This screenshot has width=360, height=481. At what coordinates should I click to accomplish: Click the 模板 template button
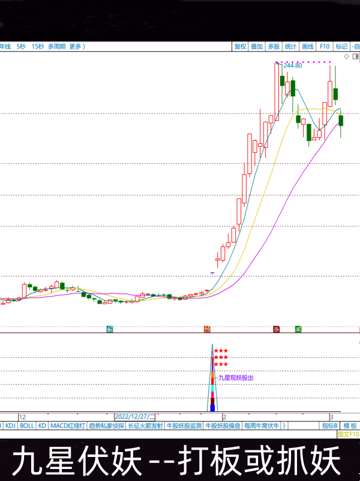pos(350,426)
